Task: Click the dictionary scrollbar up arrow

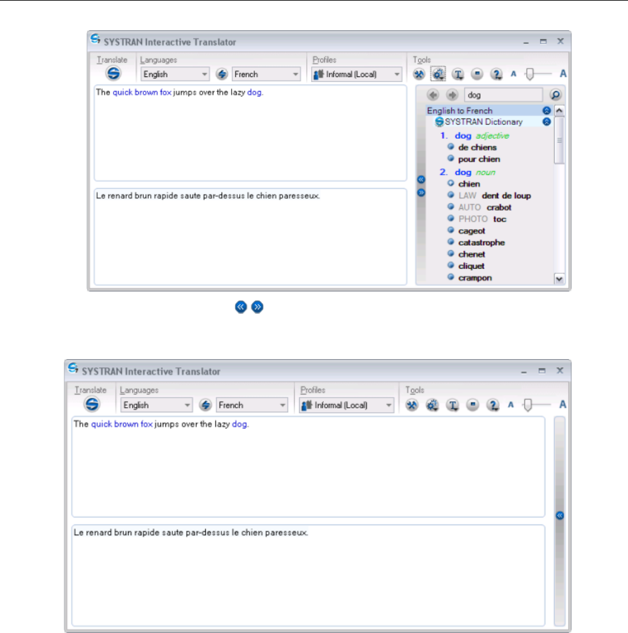Action: [559, 110]
